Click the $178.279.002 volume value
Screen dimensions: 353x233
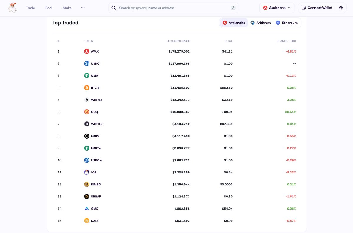179,51
